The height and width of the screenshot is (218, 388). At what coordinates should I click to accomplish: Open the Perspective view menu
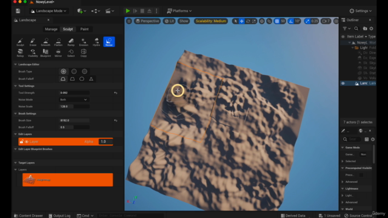147,21
